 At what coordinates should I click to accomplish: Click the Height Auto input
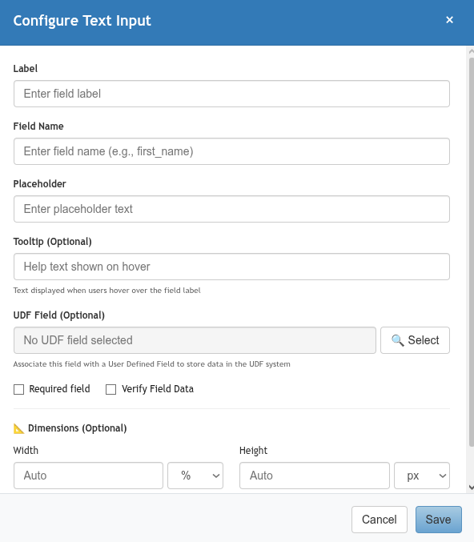coord(315,476)
